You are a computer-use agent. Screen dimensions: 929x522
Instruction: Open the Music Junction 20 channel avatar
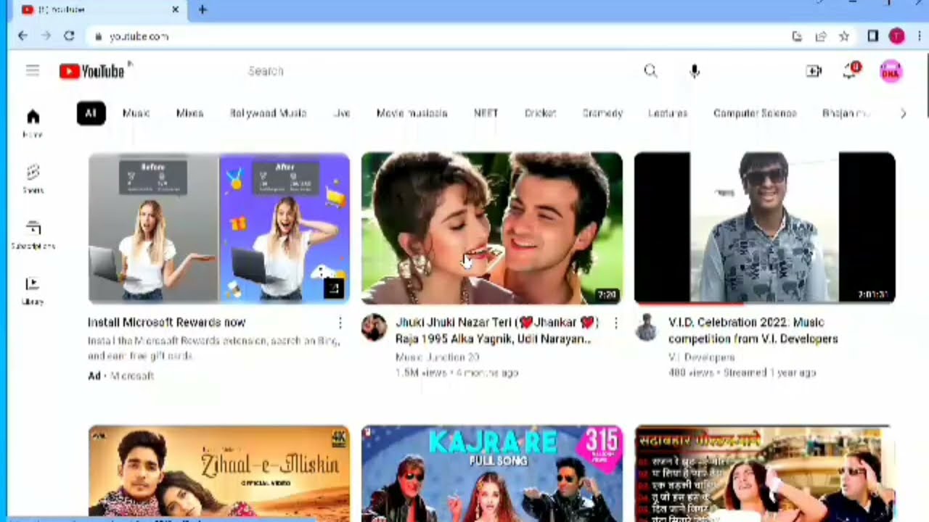374,328
